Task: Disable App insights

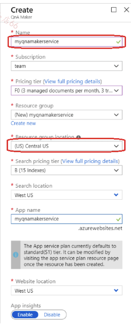Action: [x=52, y=315]
